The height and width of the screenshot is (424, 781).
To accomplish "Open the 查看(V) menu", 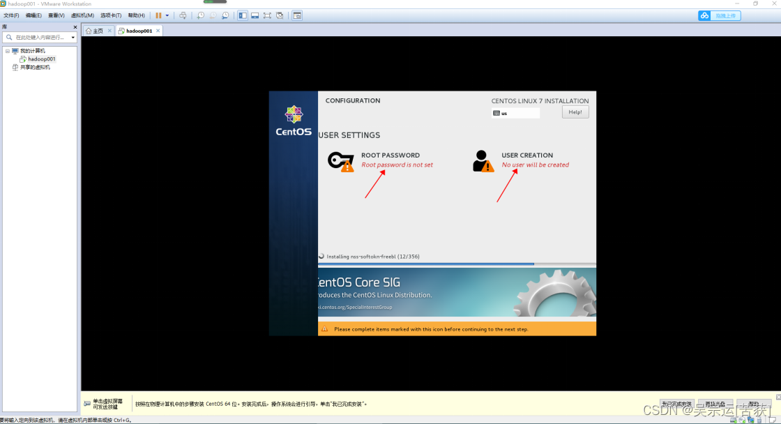I will pyautogui.click(x=56, y=15).
